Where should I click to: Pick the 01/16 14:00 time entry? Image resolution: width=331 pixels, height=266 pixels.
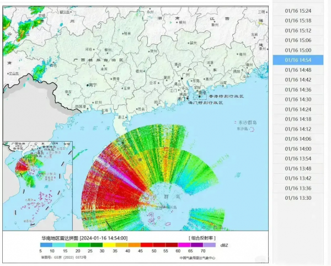pyautogui.click(x=298, y=149)
